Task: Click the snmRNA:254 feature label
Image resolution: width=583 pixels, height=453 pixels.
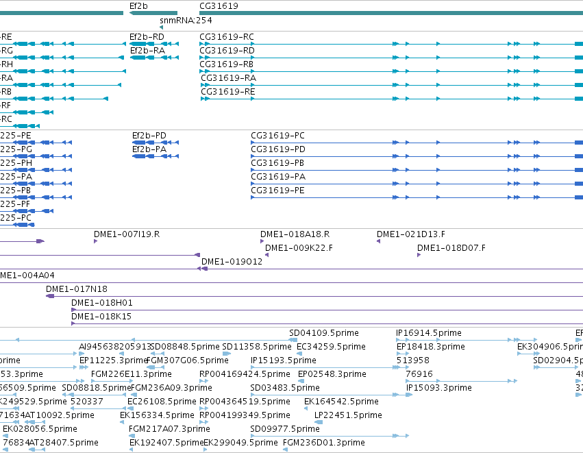Action: coord(186,21)
